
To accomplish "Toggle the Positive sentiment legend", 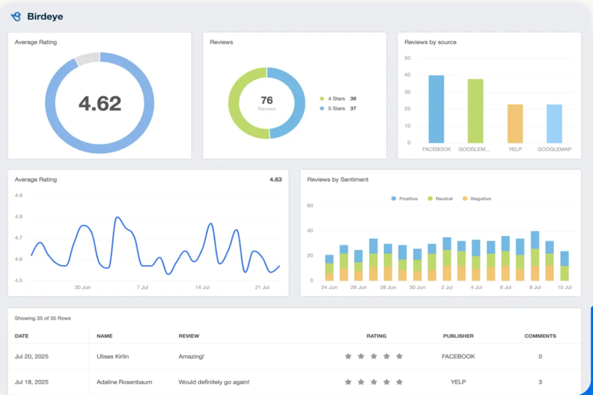I will tap(404, 199).
